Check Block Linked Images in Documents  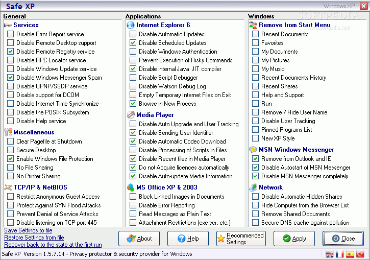pos(133,197)
